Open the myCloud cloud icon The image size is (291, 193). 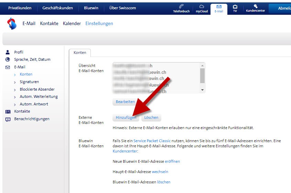click(202, 6)
